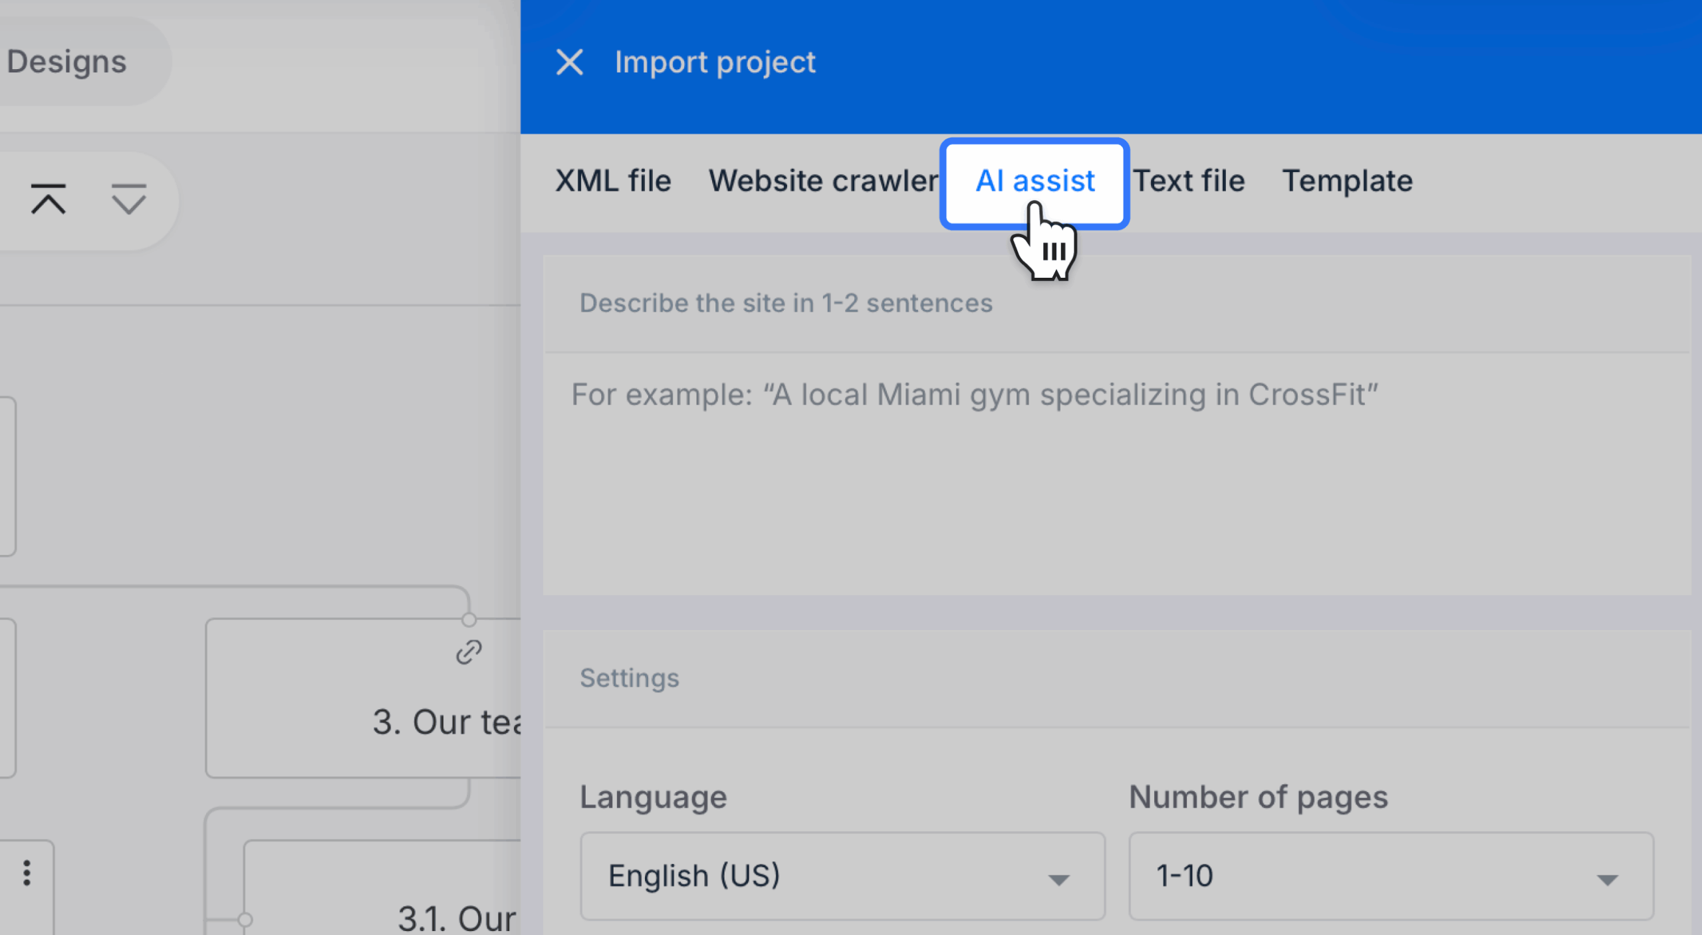Switch to the Text file tab
The width and height of the screenshot is (1702, 935).
[x=1189, y=181]
